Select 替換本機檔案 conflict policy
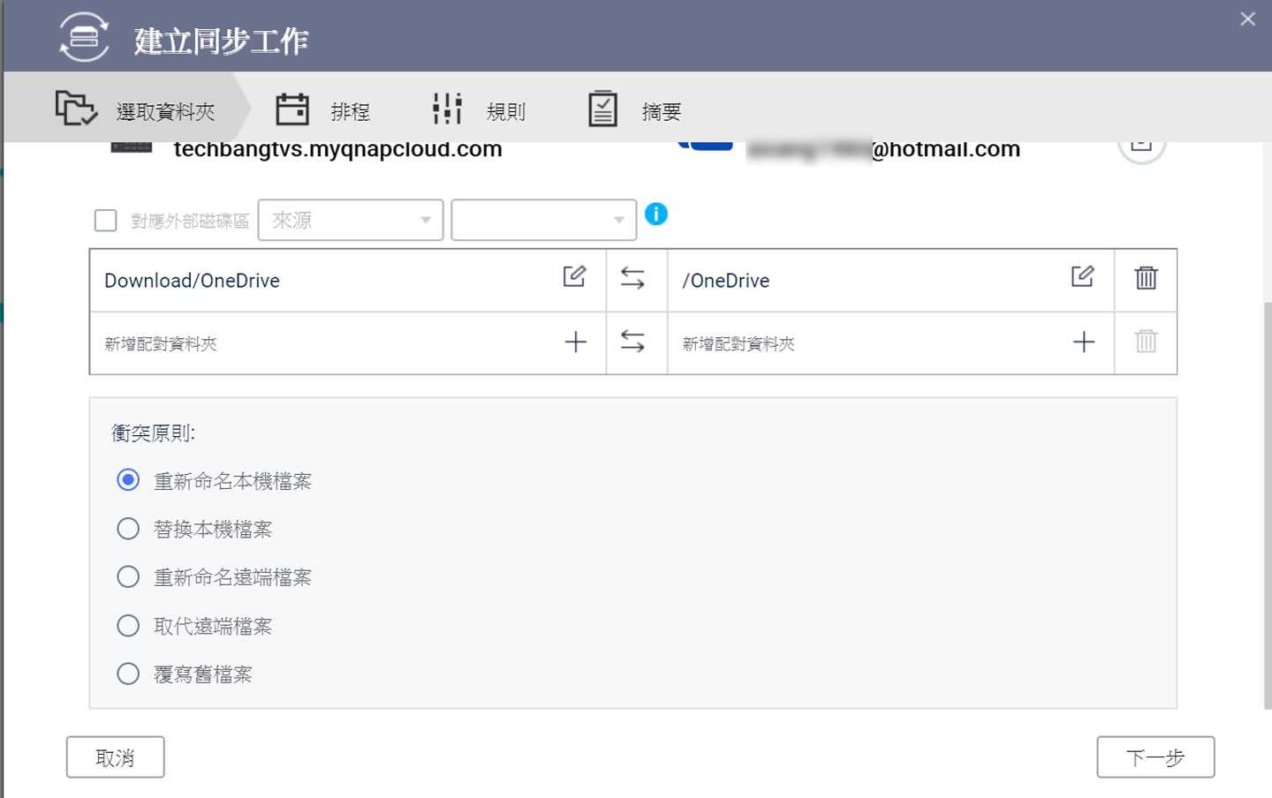Screen dimensions: 1272x798 (x=128, y=529)
